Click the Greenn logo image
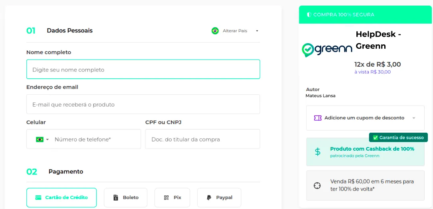Viewport: 433px width, 209px height. point(327,50)
